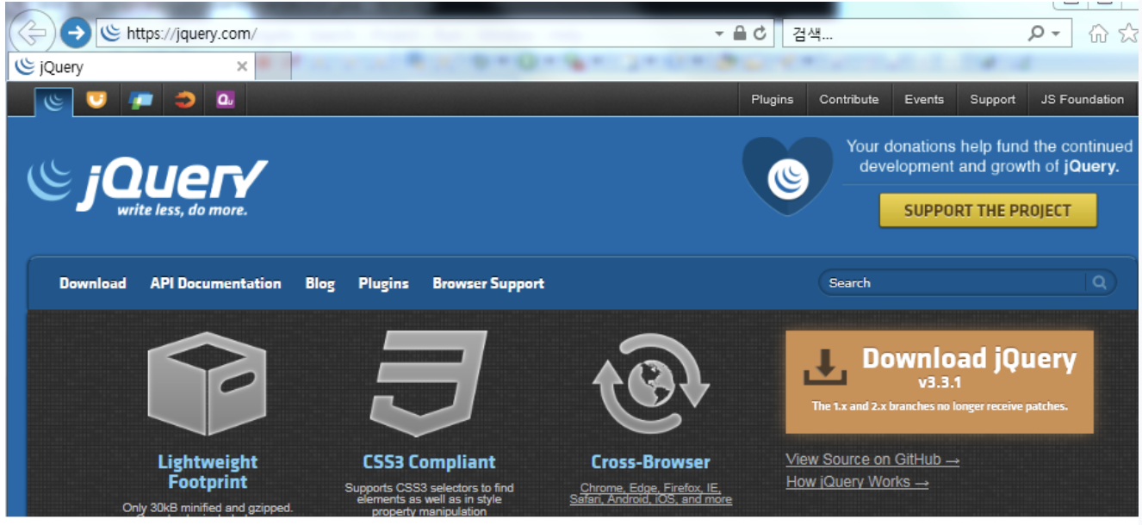Image resolution: width=1142 pixels, height=525 pixels.
Task: Open the address bar dropdown arrow
Action: (x=719, y=34)
